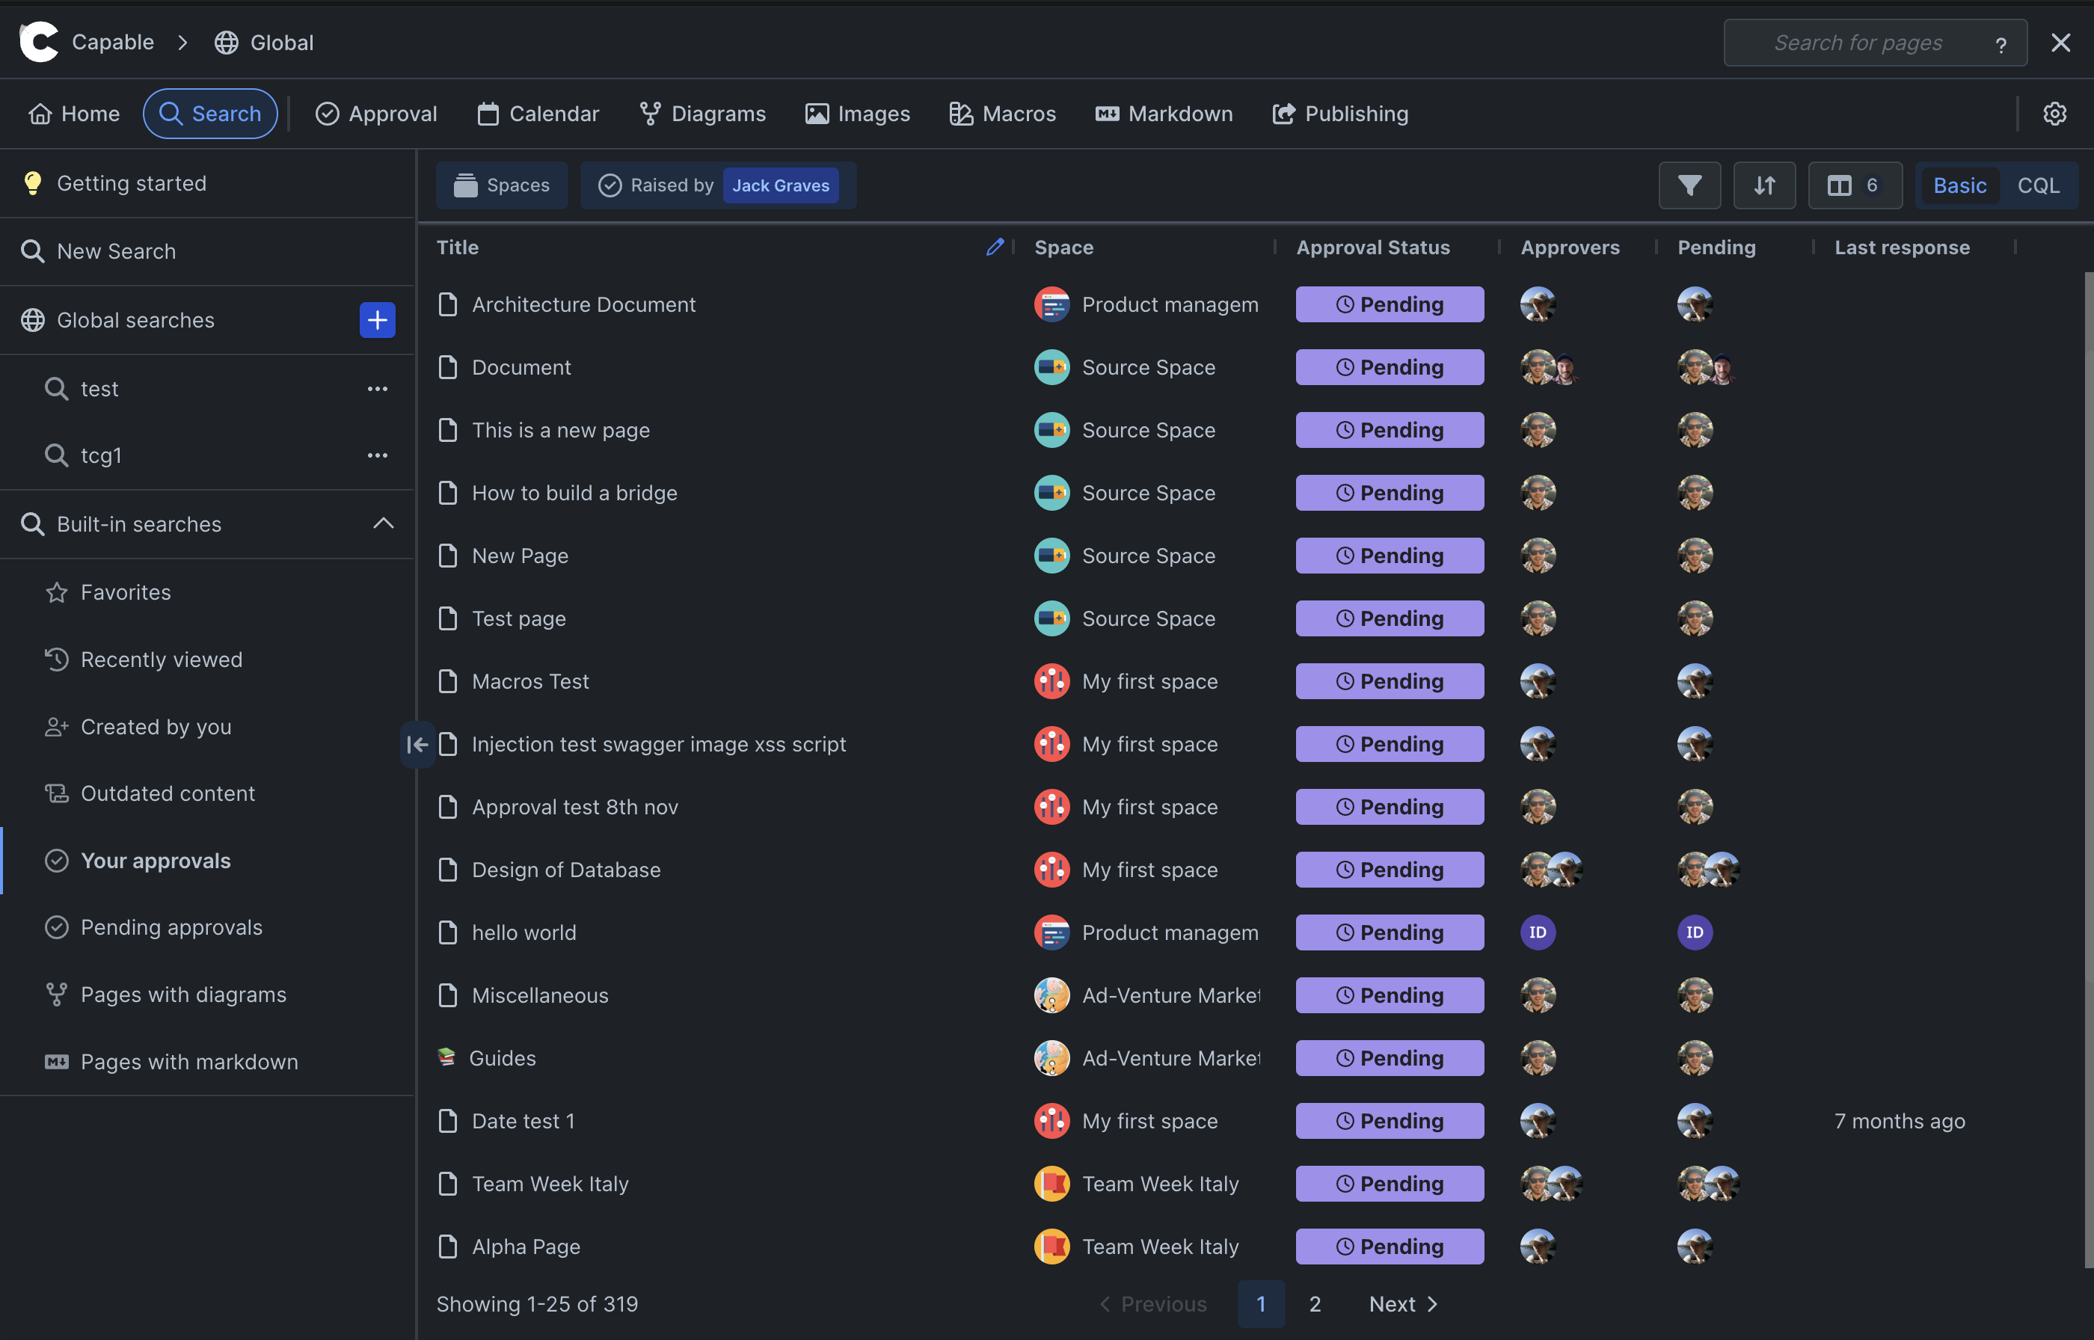This screenshot has height=1340, width=2094.
Task: Open the Diagrams tab
Action: [x=702, y=114]
